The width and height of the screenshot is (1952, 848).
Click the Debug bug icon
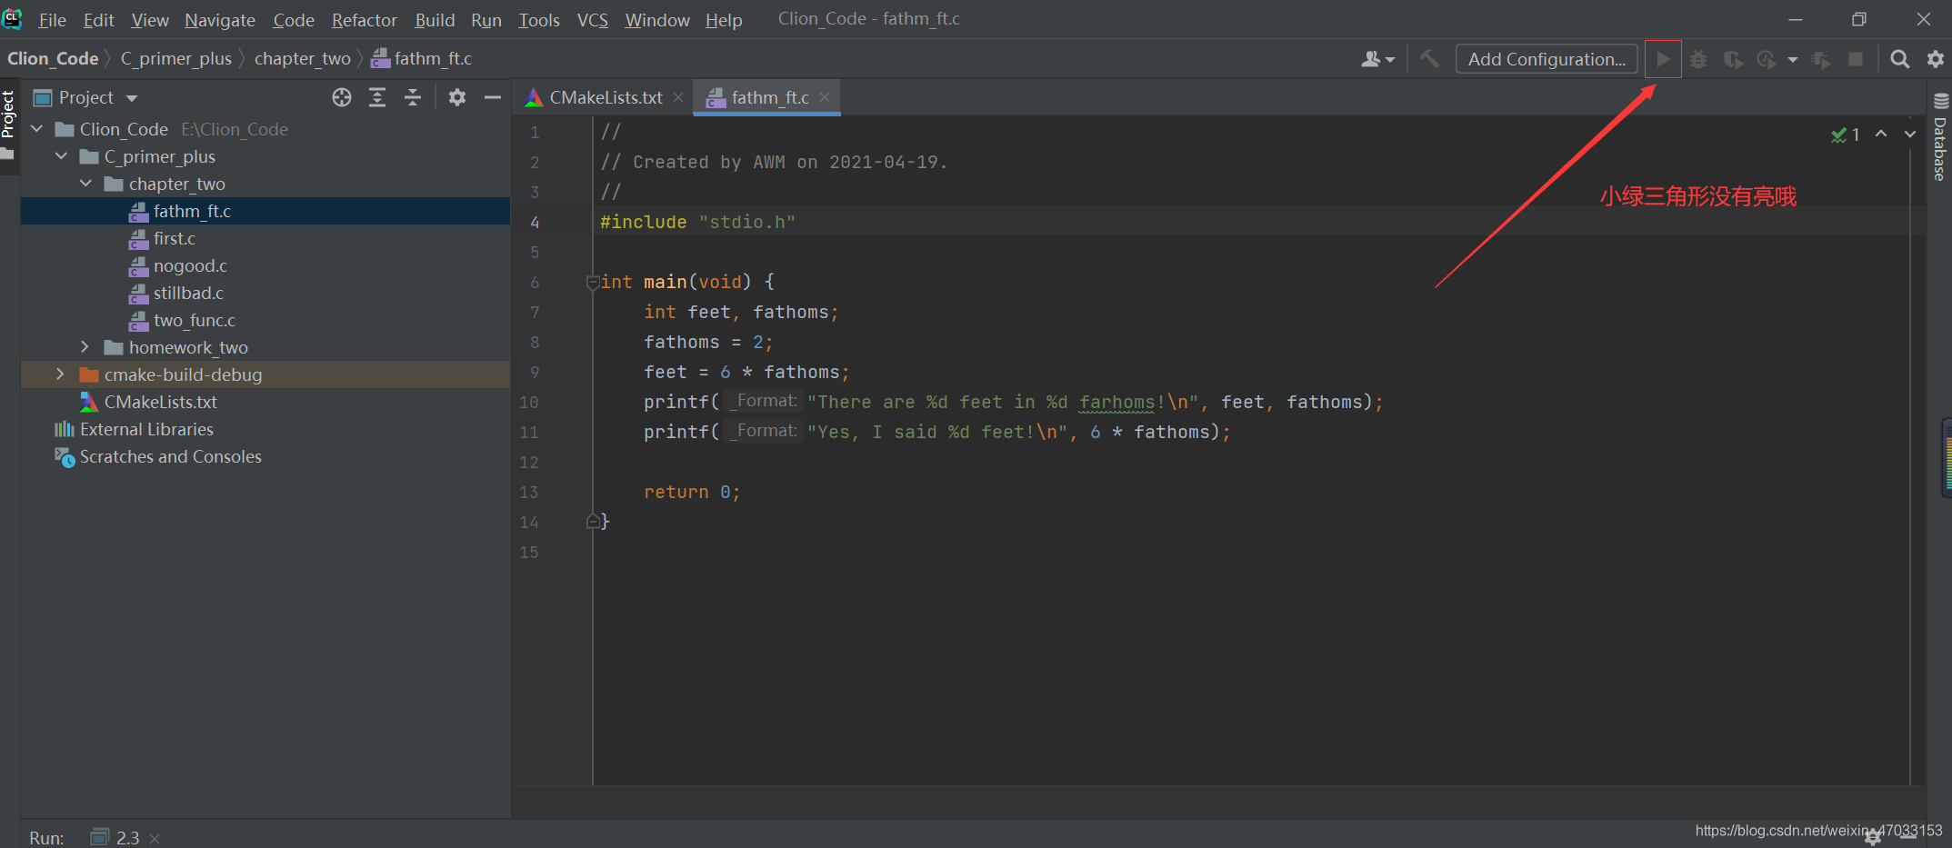coord(1698,59)
